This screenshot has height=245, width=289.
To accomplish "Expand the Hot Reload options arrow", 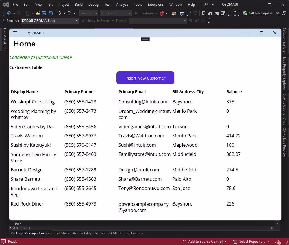I will pyautogui.click(x=166, y=13).
